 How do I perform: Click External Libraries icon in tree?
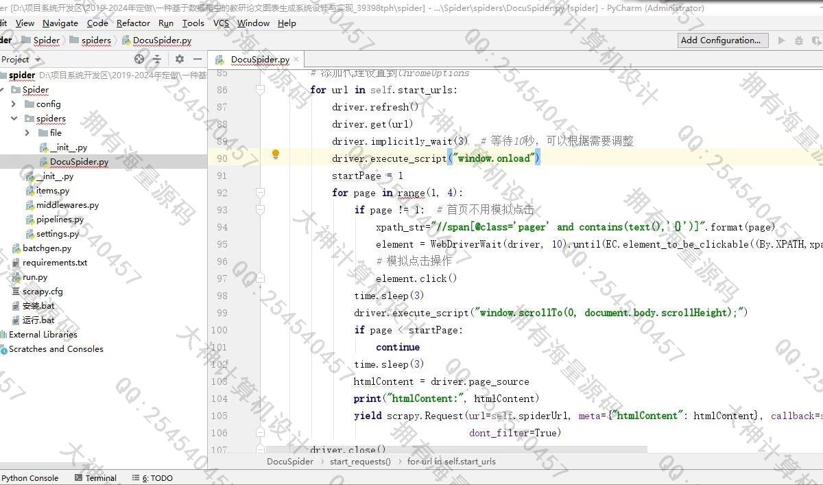(3, 335)
